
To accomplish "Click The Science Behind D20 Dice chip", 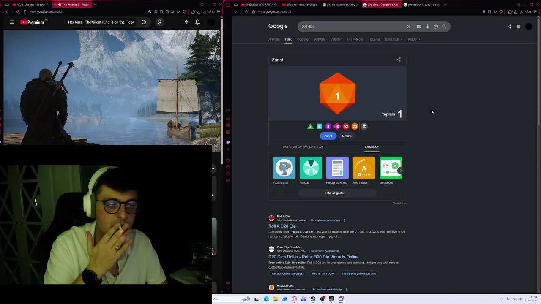I will point(359,274).
